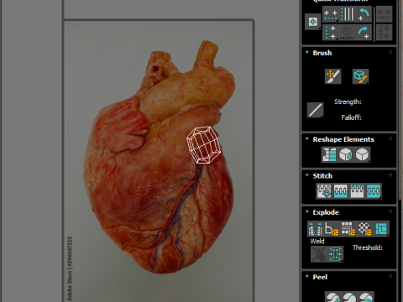
Task: Rotate selection 90 degrees clockwise
Action: coord(364,33)
